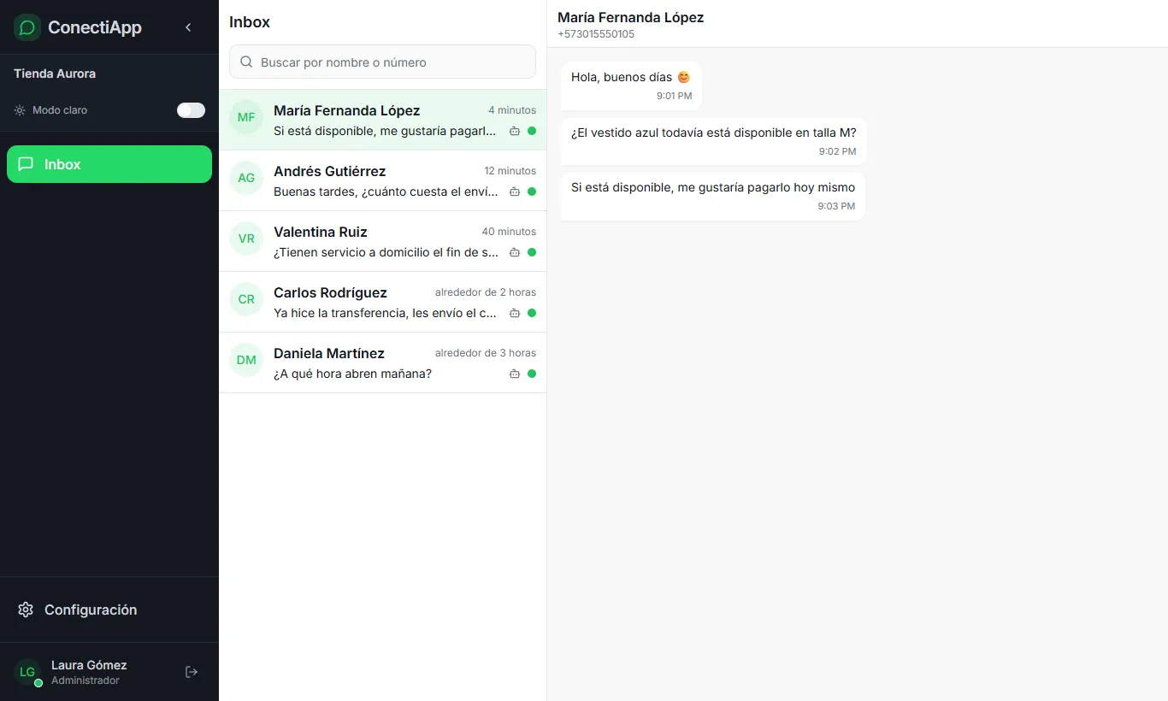Click the sun icon beside Modo claro

[20, 110]
